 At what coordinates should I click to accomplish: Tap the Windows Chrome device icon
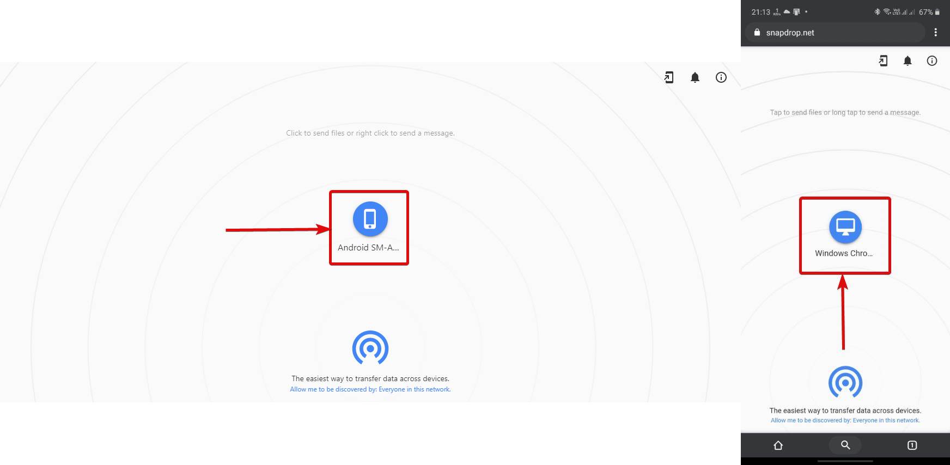coord(845,227)
